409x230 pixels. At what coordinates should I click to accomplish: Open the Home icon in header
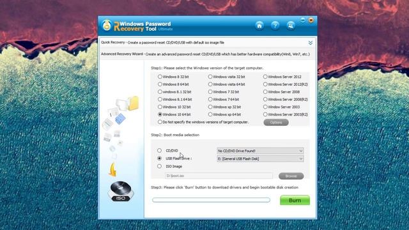259,26
